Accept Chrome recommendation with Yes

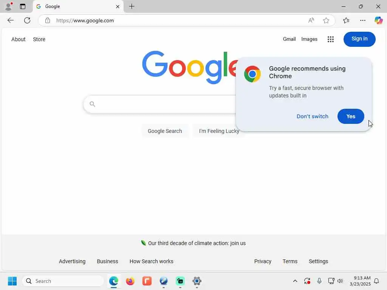tap(350, 116)
